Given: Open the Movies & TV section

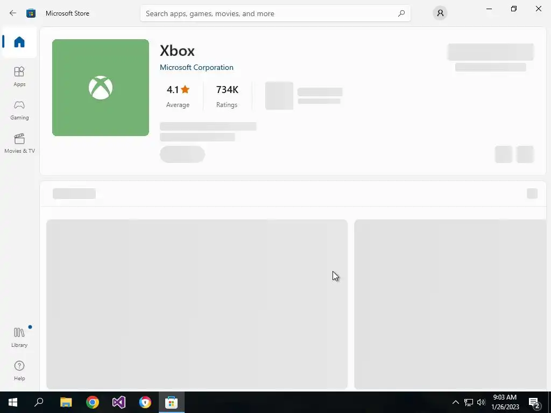Looking at the screenshot, I should pos(19,143).
